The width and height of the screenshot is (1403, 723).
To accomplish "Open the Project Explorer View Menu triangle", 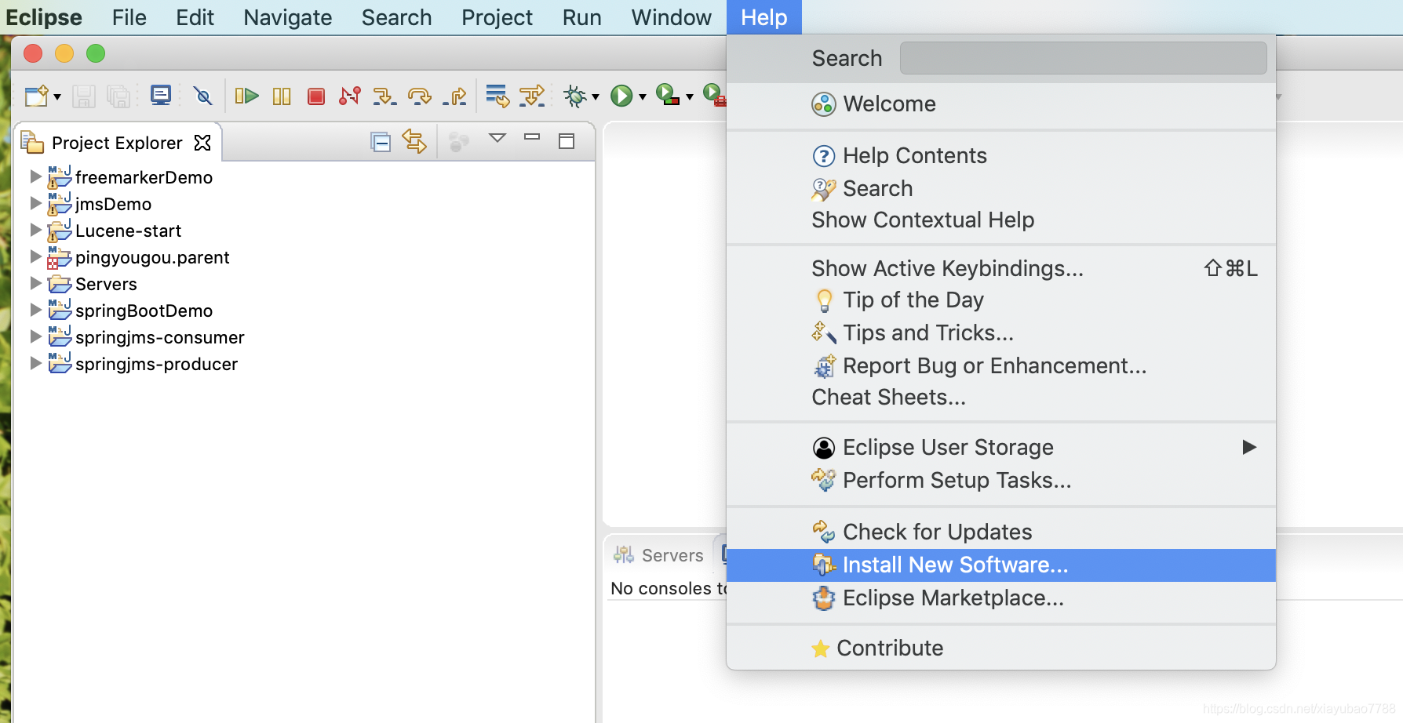I will tap(497, 138).
